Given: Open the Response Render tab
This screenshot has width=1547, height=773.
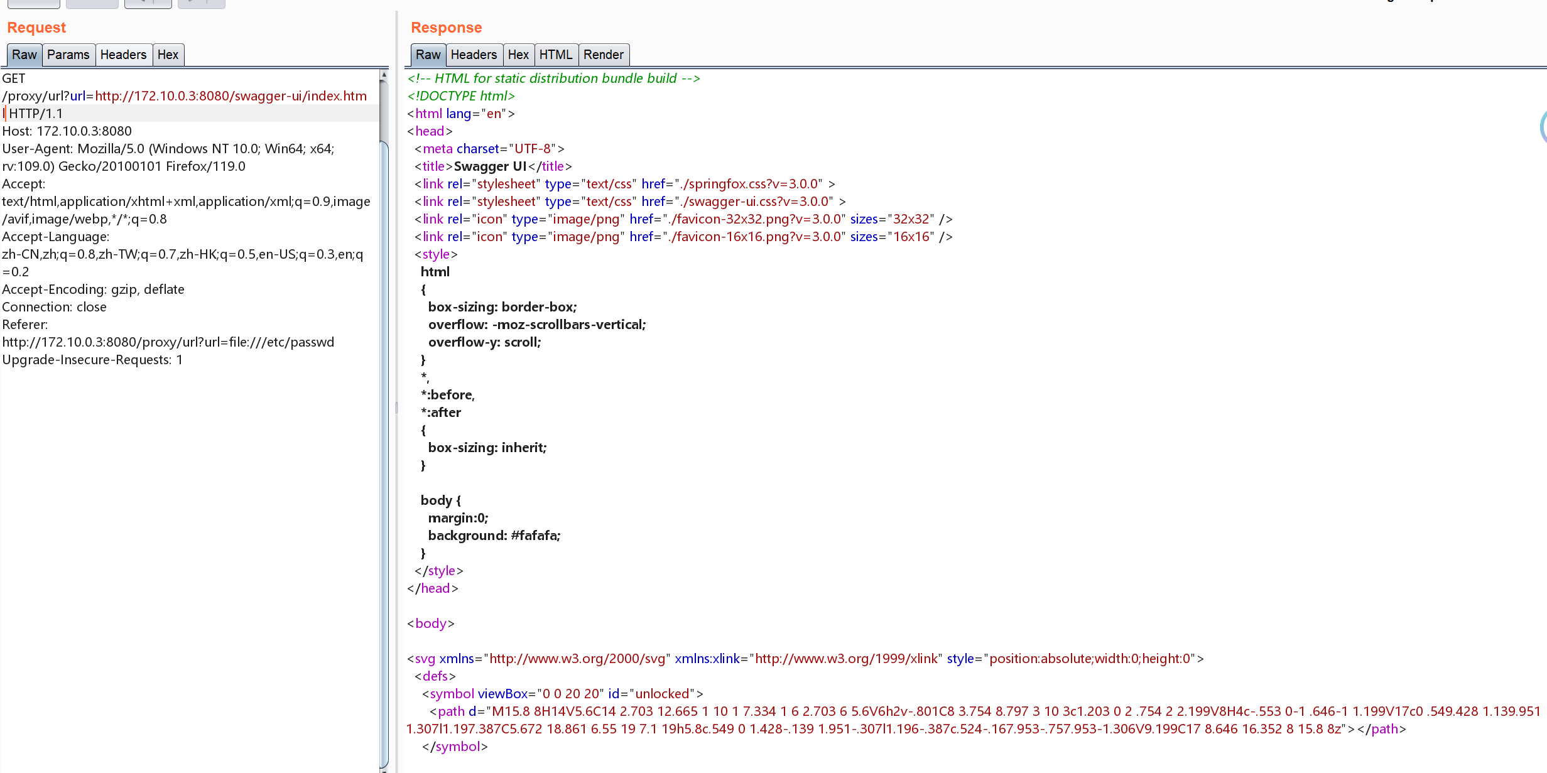Looking at the screenshot, I should (604, 55).
